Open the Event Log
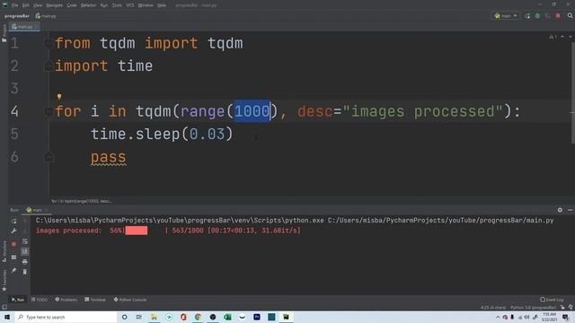The height and width of the screenshot is (323, 575). 552,300
